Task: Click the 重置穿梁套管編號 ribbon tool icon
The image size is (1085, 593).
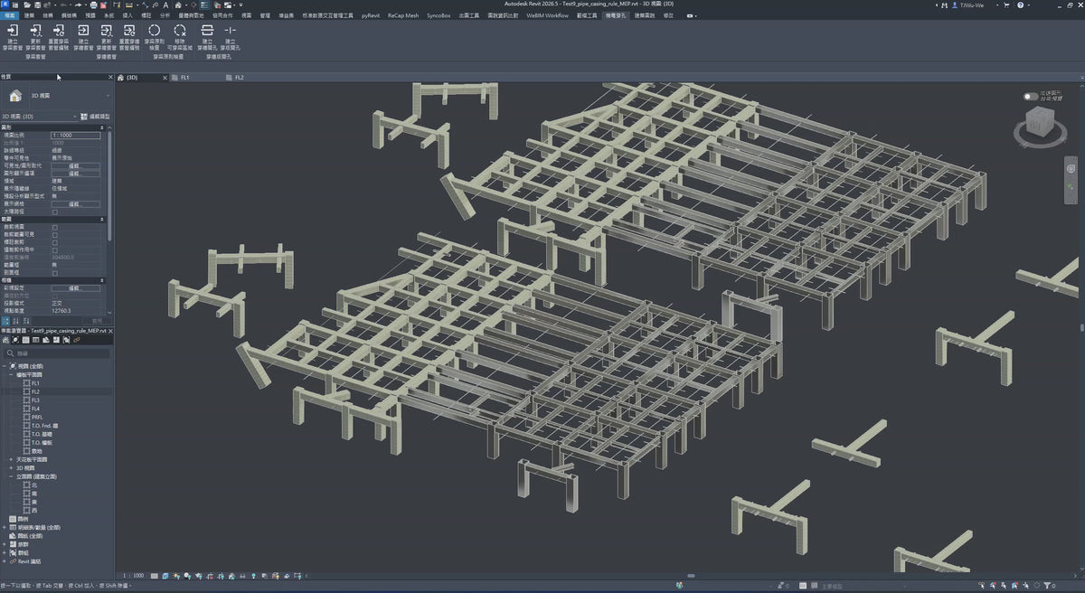Action: click(59, 31)
